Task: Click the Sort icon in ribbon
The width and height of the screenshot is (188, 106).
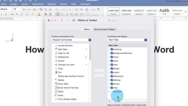Action: [x=93, y=9]
